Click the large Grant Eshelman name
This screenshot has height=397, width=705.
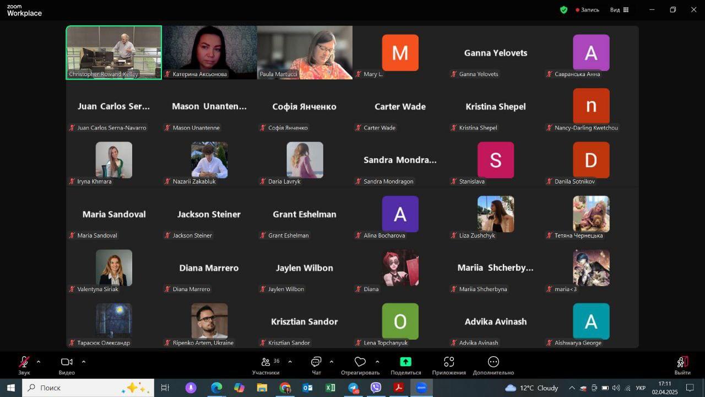pyautogui.click(x=305, y=214)
